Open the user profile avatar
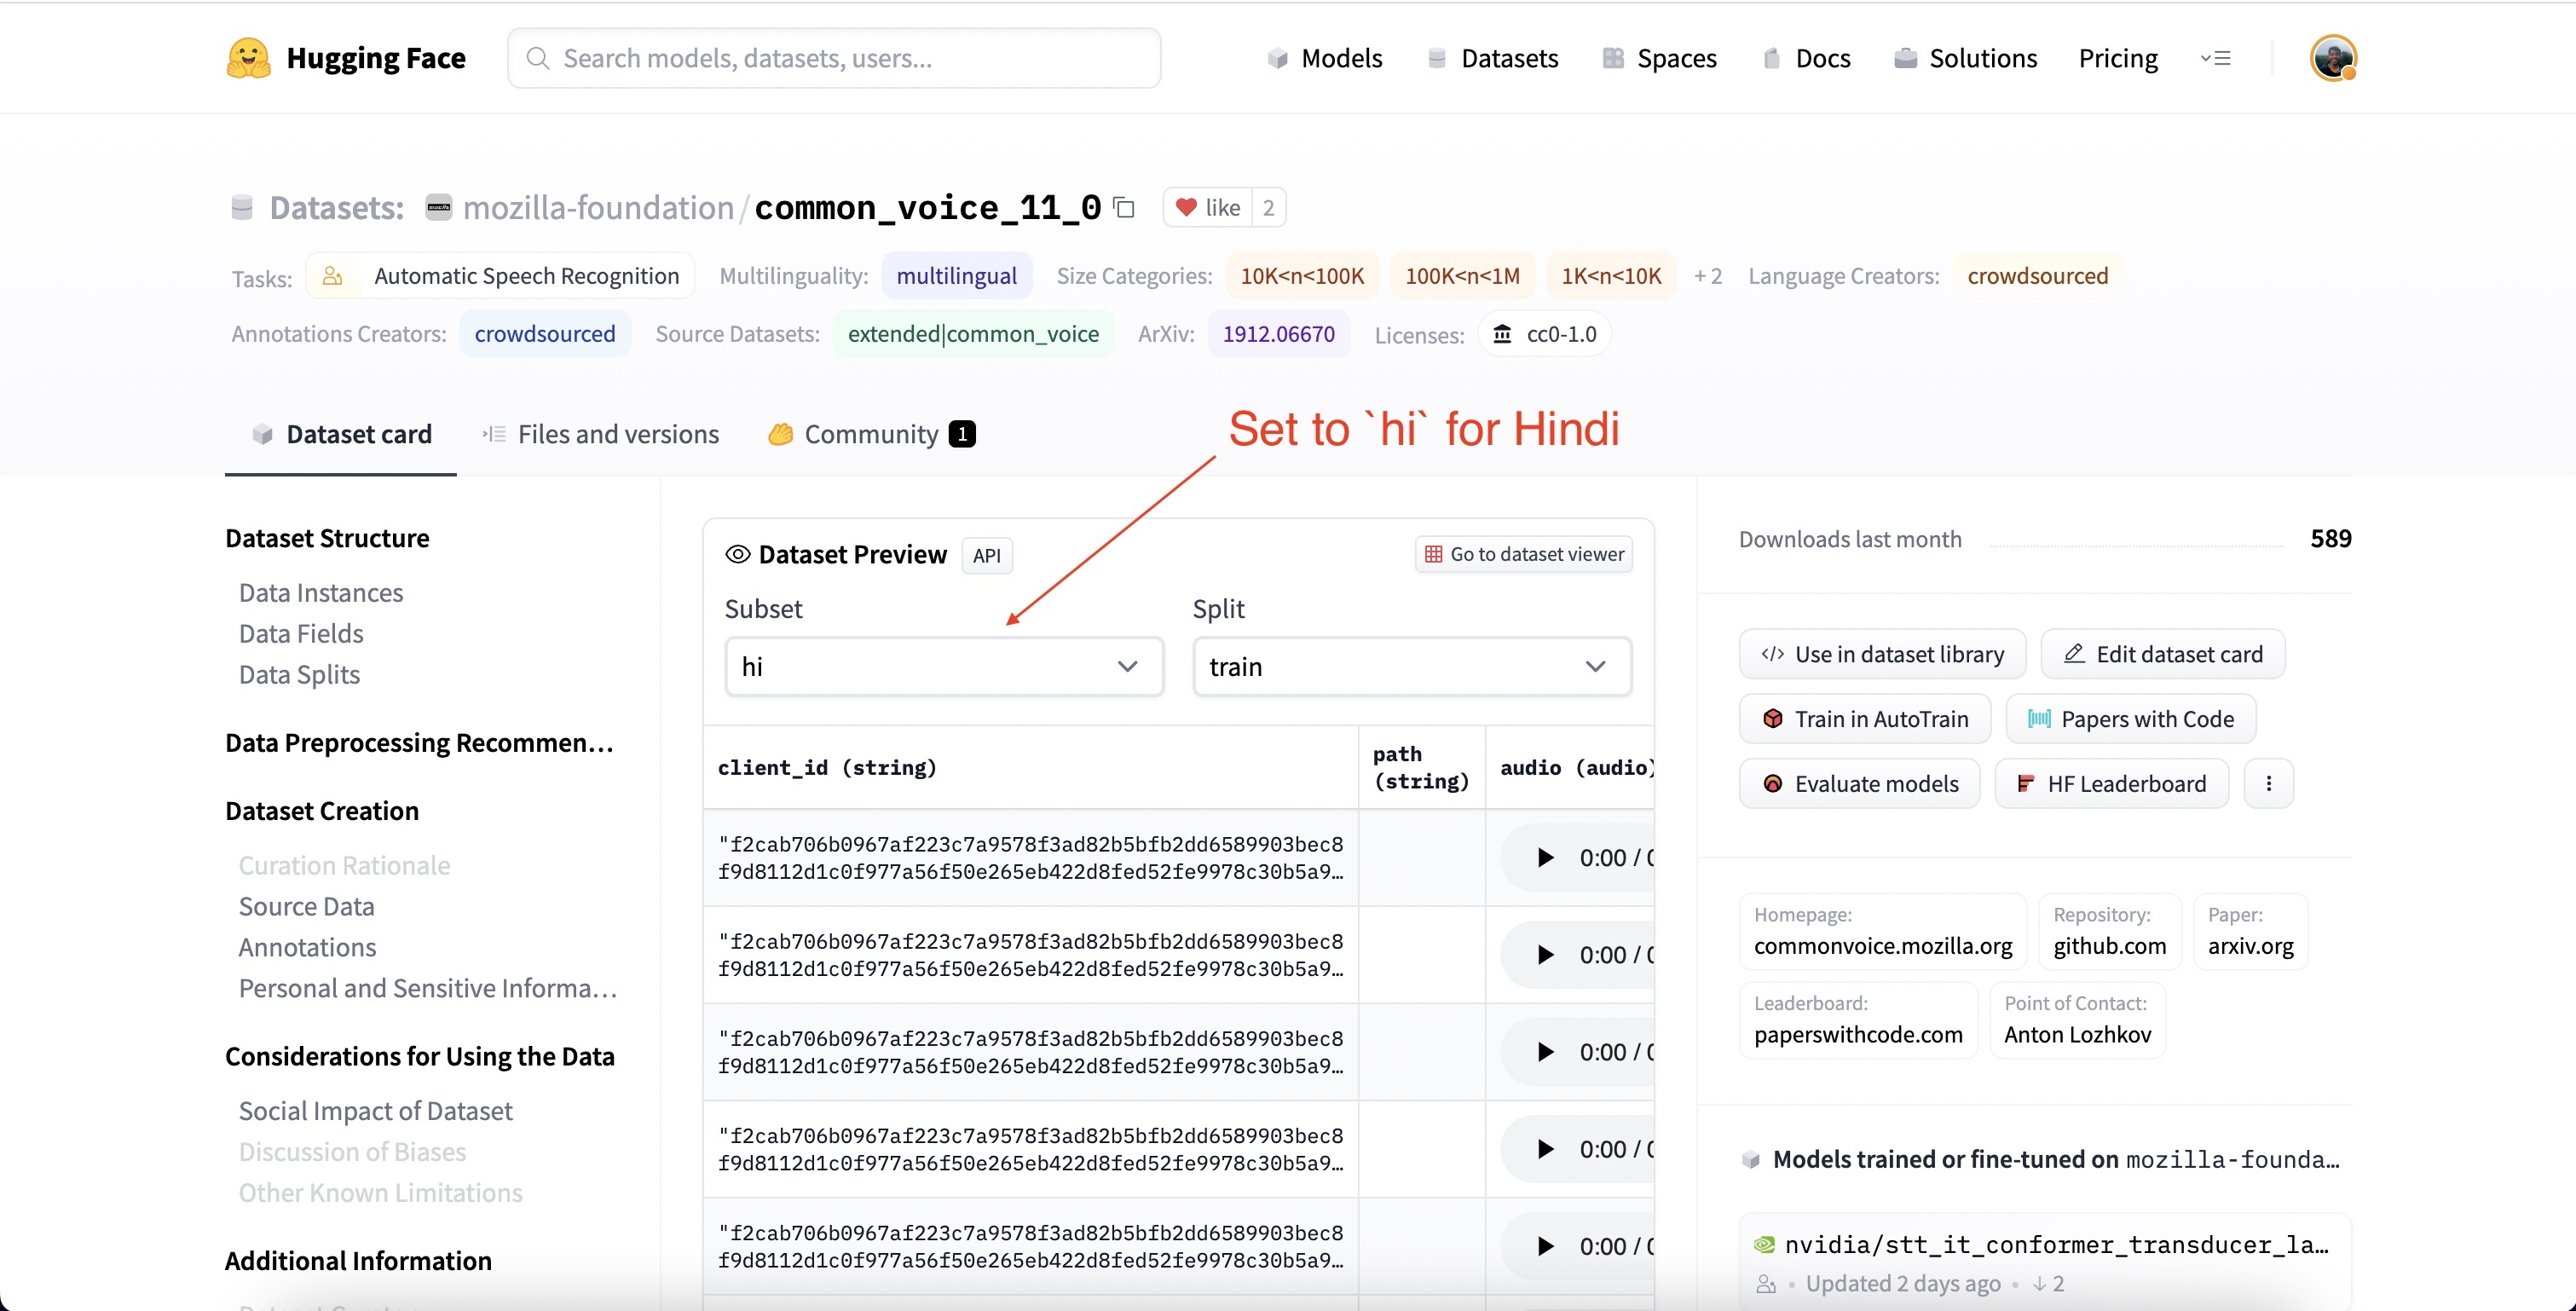The image size is (2576, 1311). tap(2333, 58)
